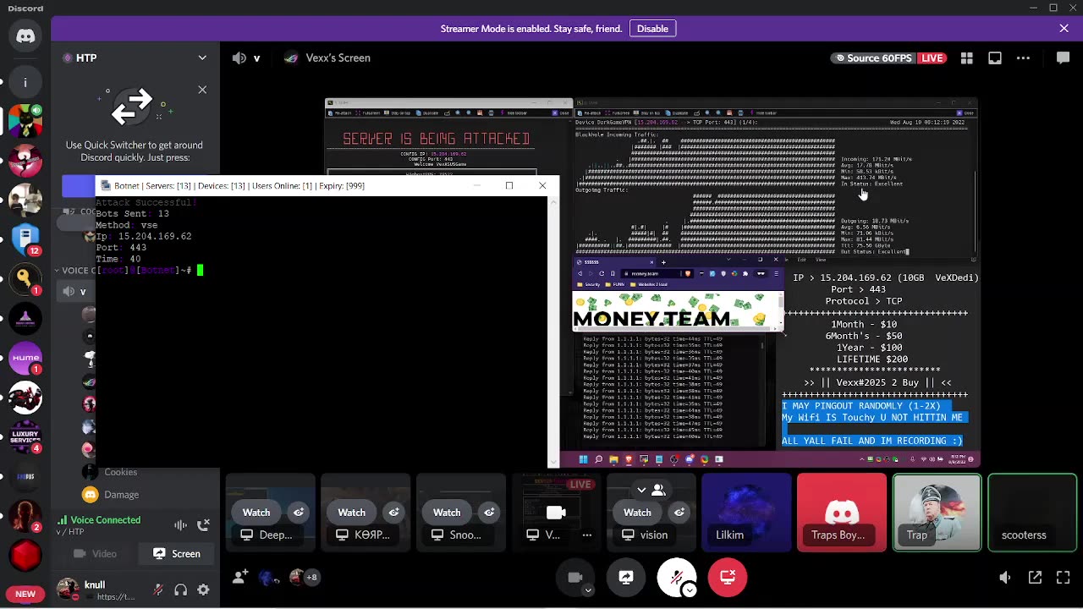Toggle noise suppression waveform icon
This screenshot has height=609, width=1083.
coord(180,525)
